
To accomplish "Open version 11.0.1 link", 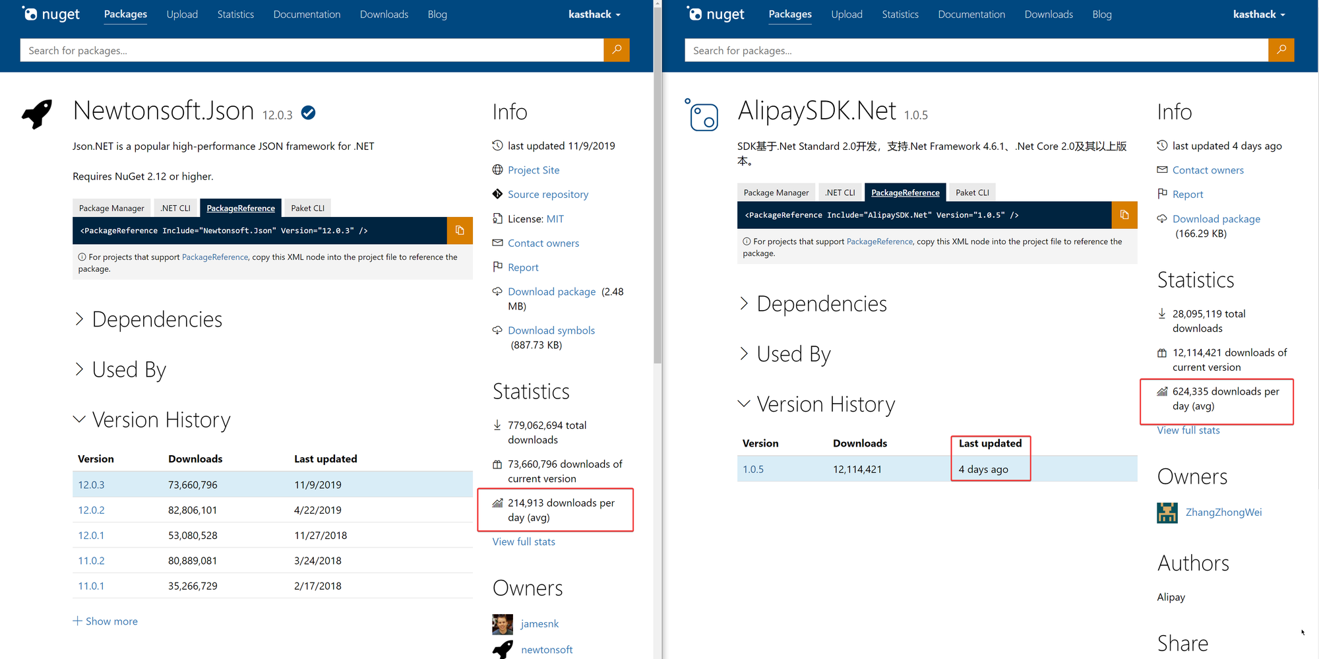I will coord(91,586).
